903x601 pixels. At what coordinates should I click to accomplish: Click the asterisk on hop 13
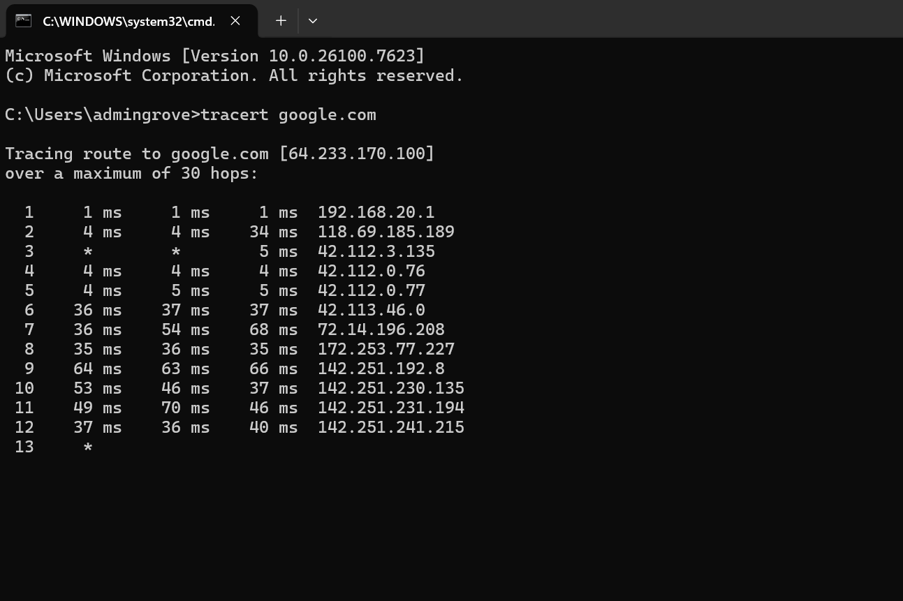tap(87, 447)
